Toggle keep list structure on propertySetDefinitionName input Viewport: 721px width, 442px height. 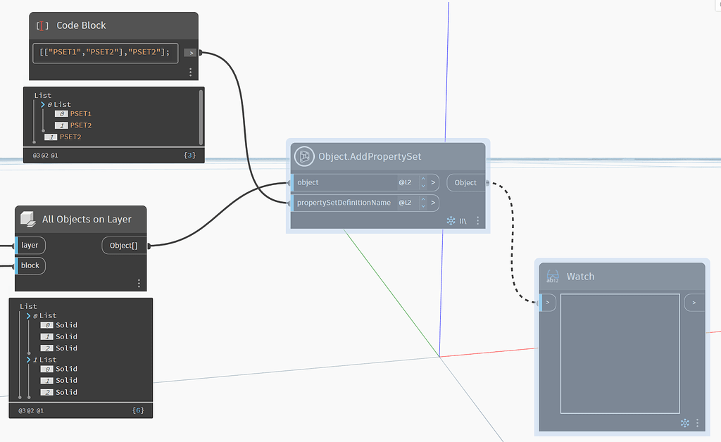(433, 203)
